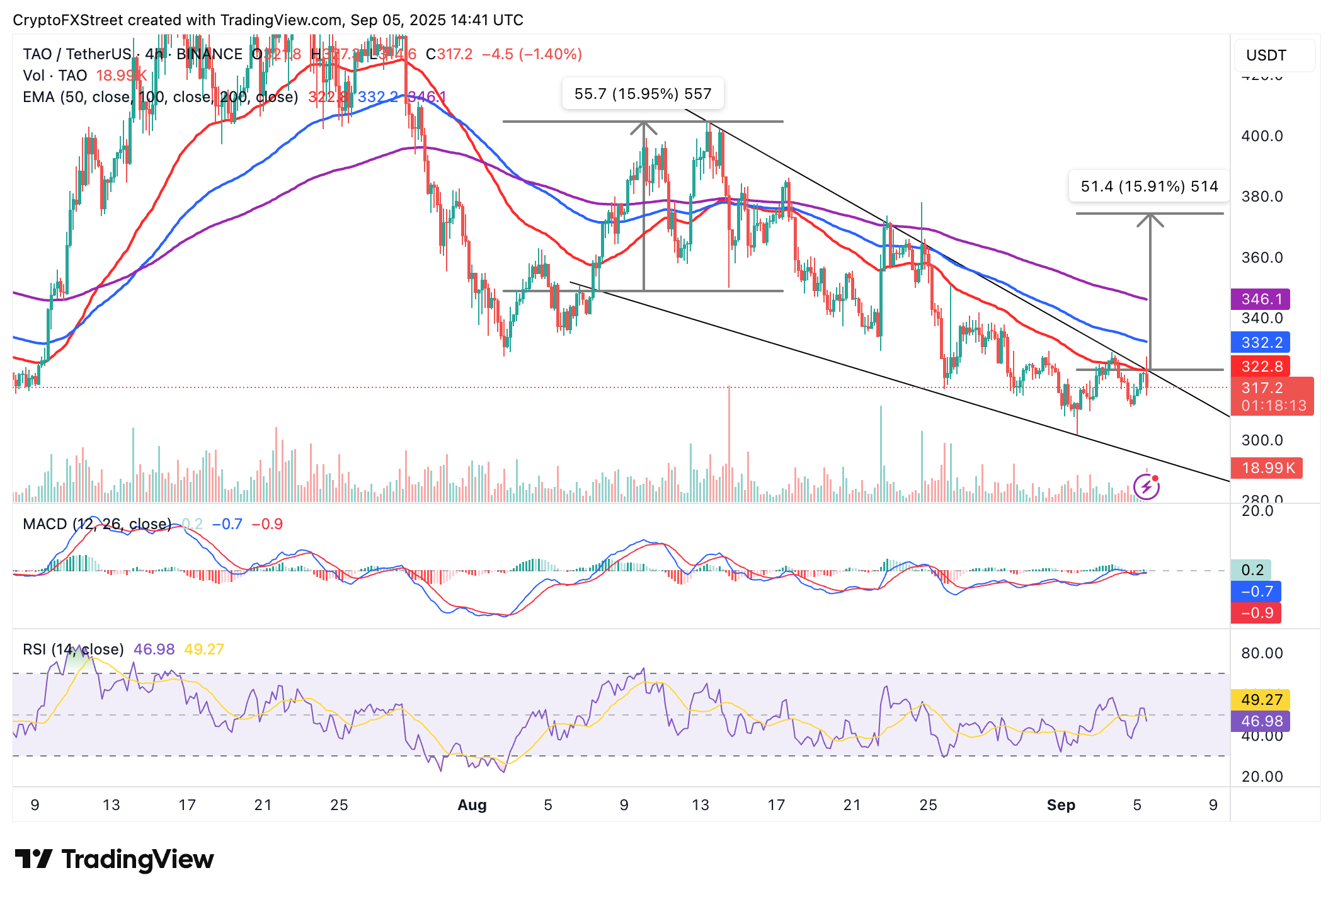
Task: Click the 51.4 (15.91%) 514 measurement label
Action: [1149, 186]
